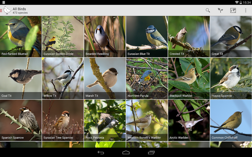The height and width of the screenshot is (157, 252).
Task: Select the Coal Tit tile
Action: 21,78
